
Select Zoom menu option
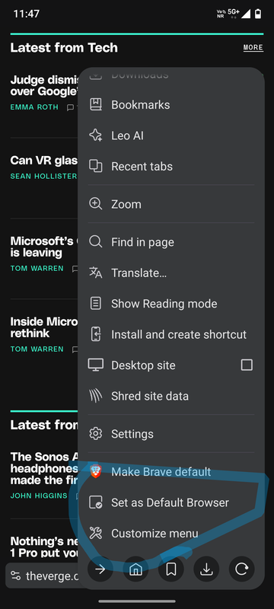(x=170, y=204)
